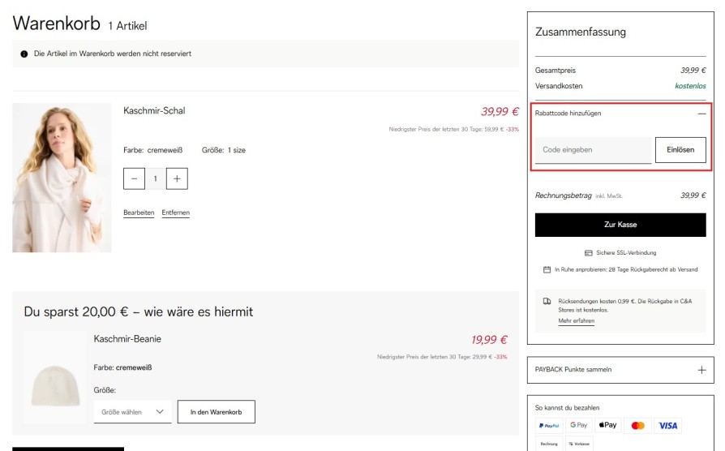Collapse the Rabattcode hinzufügen section

click(x=701, y=114)
